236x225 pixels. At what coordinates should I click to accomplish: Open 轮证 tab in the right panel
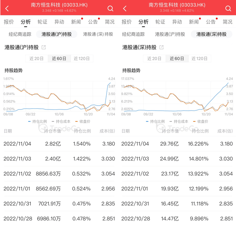point(160,22)
